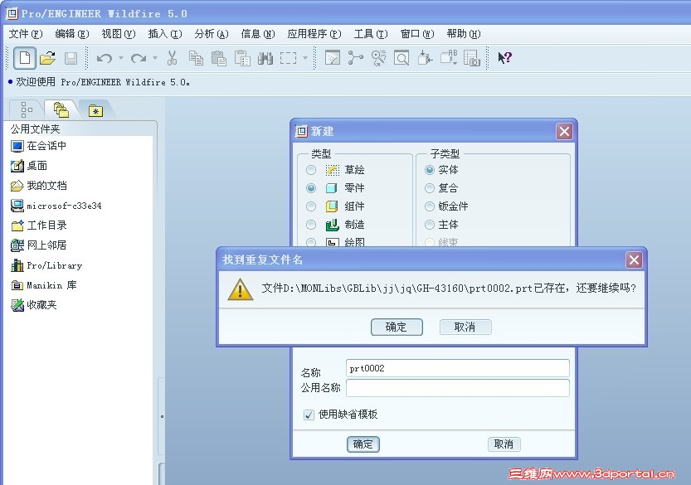Close the 找到重复文件名 dialog
The image size is (691, 485).
pyautogui.click(x=634, y=259)
